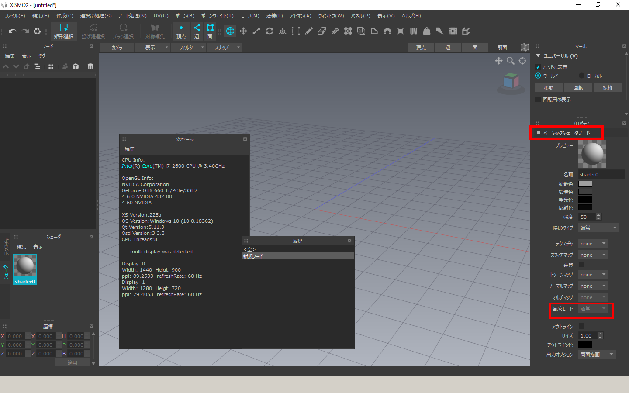Collapse the ユニバーサル (V) section triangle
Image resolution: width=629 pixels, height=393 pixels.
coord(538,56)
